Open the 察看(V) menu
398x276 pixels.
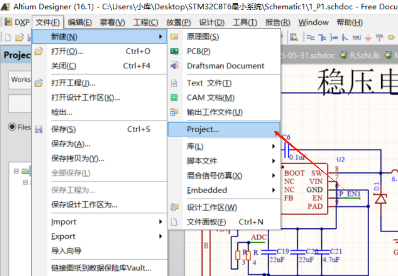(112, 22)
